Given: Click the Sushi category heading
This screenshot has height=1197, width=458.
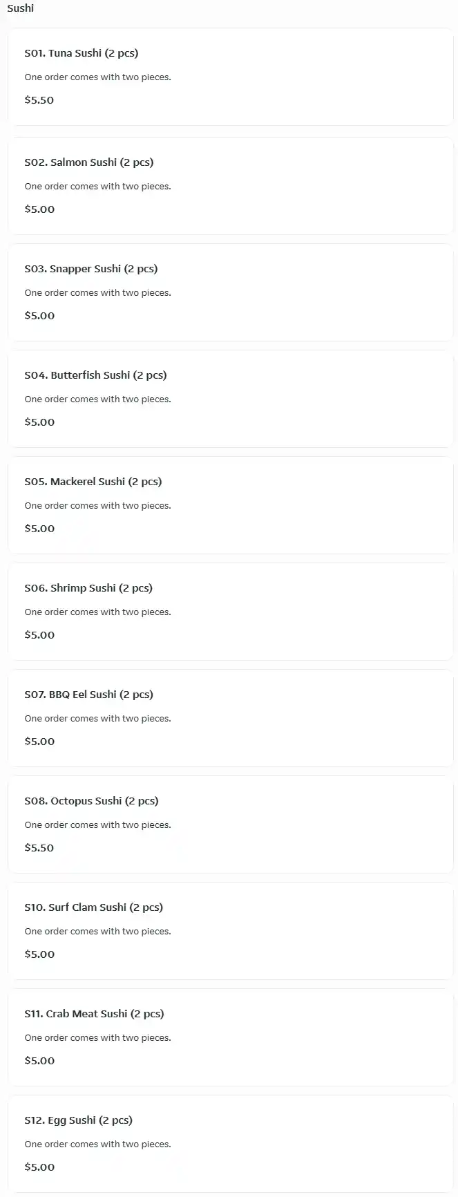Looking at the screenshot, I should coord(21,8).
